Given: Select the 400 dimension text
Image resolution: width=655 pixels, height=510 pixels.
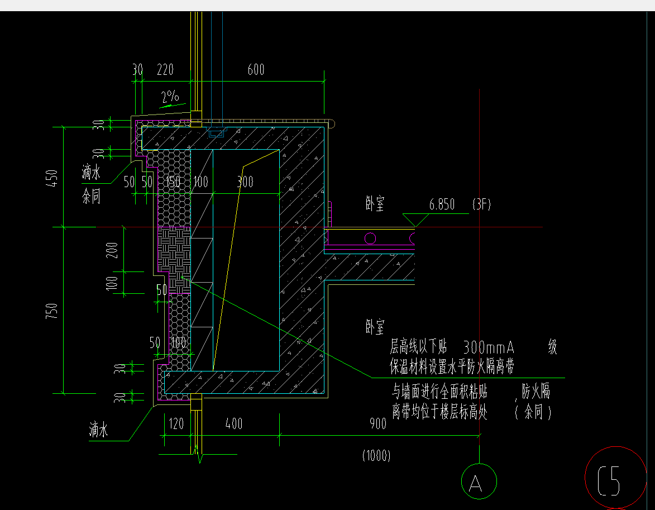Looking at the screenshot, I should 233,424.
